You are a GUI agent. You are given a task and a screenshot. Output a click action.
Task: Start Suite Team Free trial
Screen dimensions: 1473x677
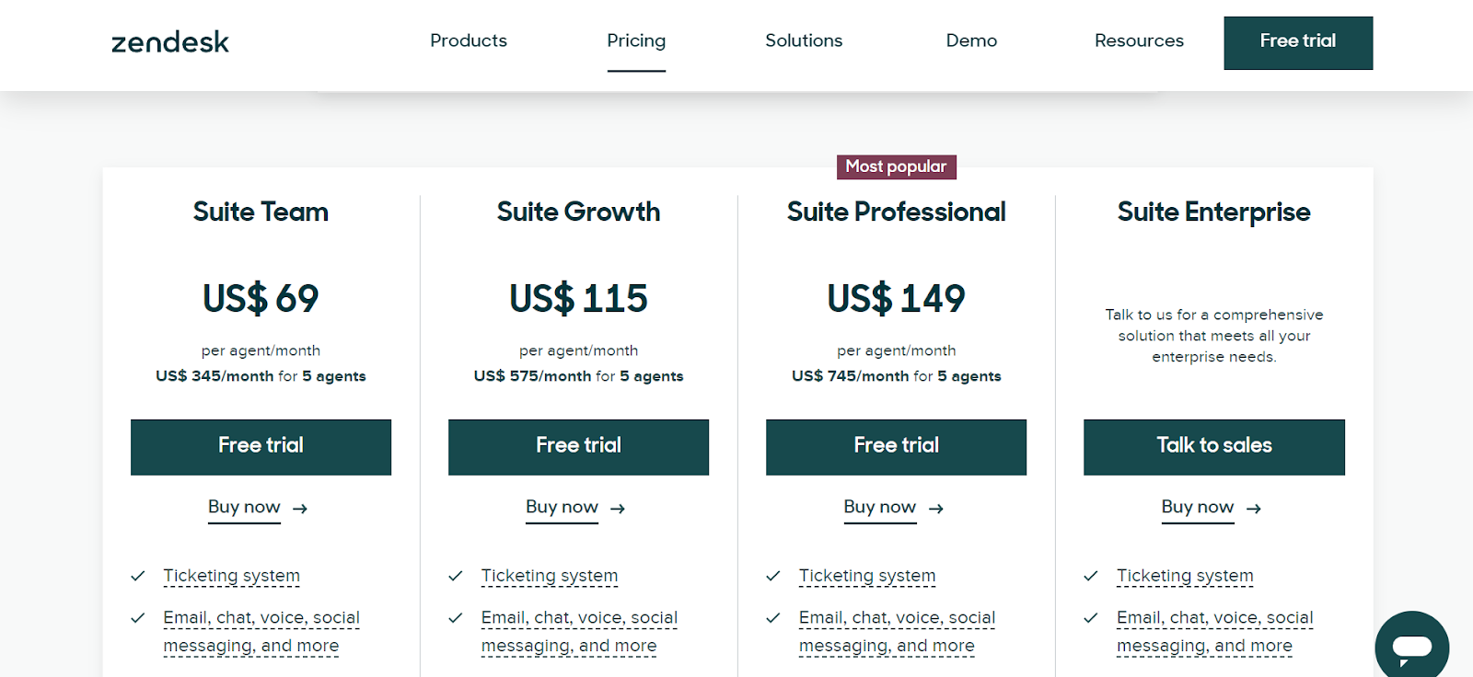(x=261, y=447)
